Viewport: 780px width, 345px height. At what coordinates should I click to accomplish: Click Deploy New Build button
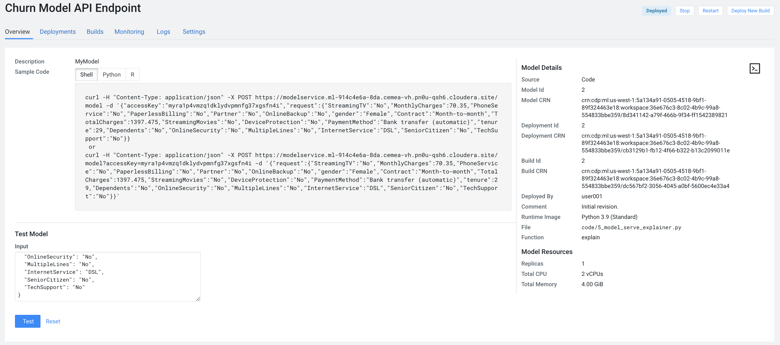pos(750,11)
